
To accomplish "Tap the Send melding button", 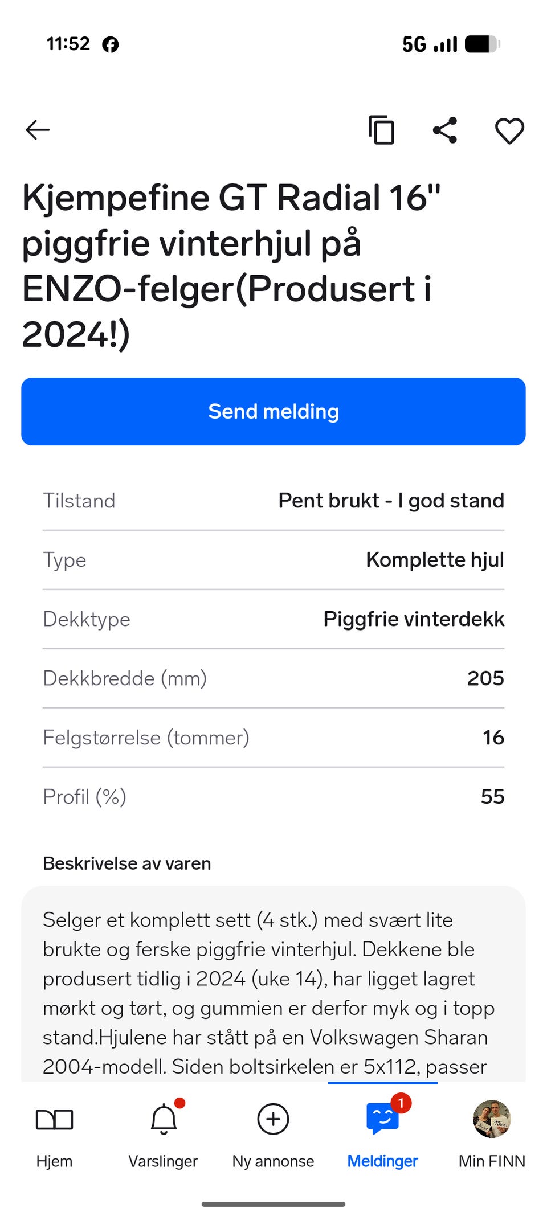I will [x=273, y=411].
